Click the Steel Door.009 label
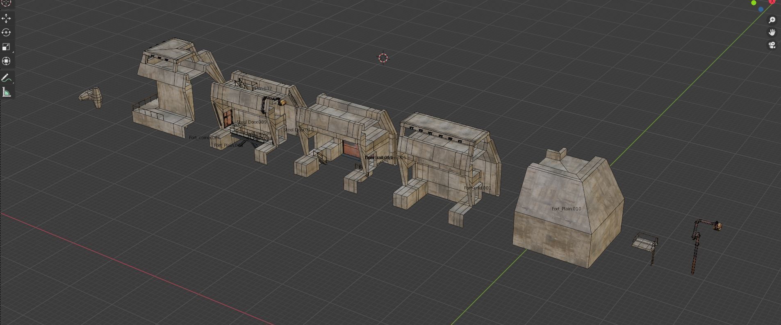Screen dimensions: 781x325 pos(251,122)
